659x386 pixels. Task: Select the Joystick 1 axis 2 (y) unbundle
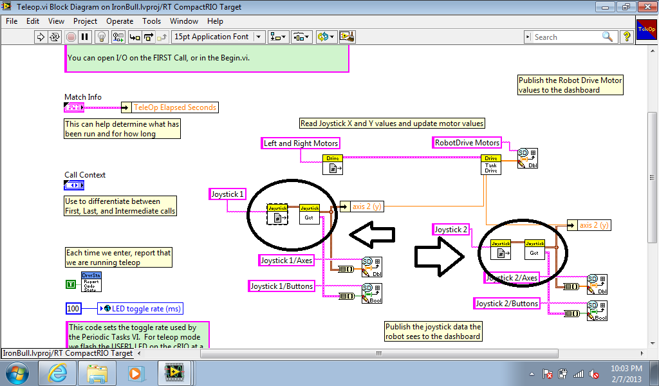pyautogui.click(x=362, y=207)
